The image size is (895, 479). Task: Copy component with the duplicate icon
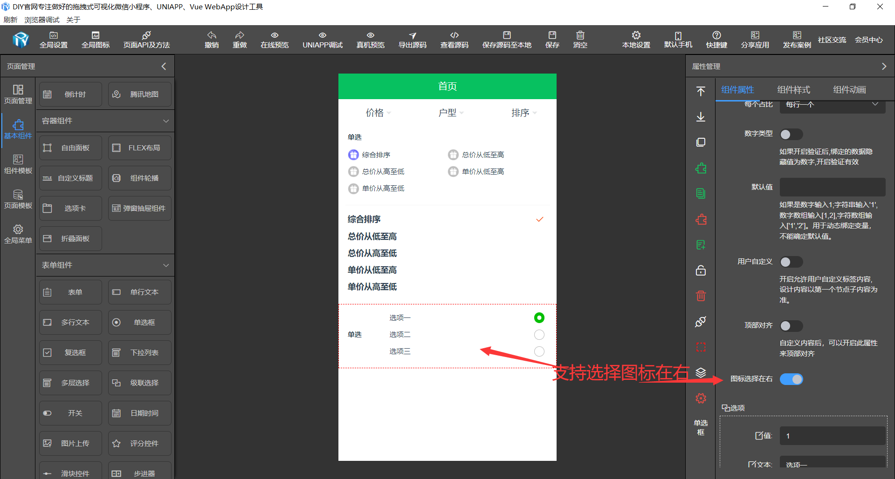tap(701, 142)
